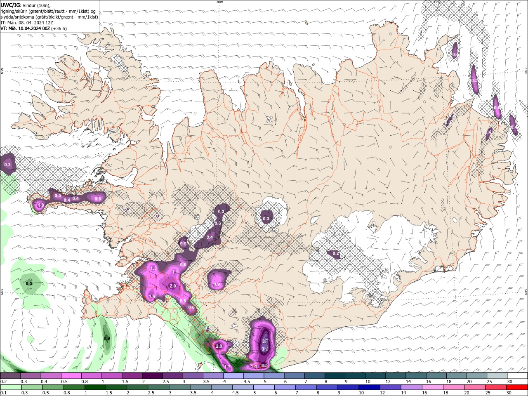The image size is (528, 396).
Task: Click the '0.2' value on the Vatnajökull glacier
Action: (336, 254)
